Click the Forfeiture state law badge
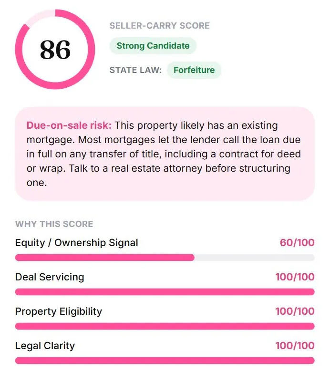This screenshot has height=372, width=329. [x=194, y=70]
